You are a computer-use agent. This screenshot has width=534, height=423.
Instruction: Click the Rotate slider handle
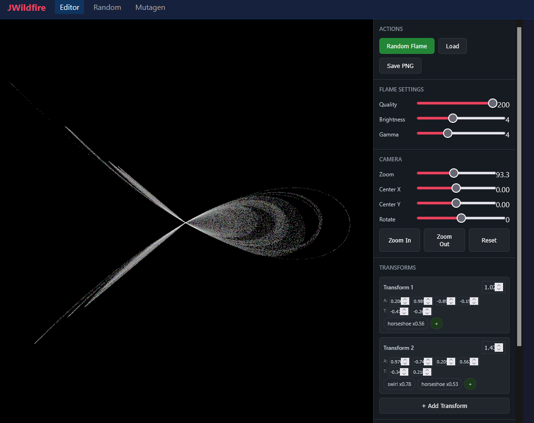pos(461,218)
